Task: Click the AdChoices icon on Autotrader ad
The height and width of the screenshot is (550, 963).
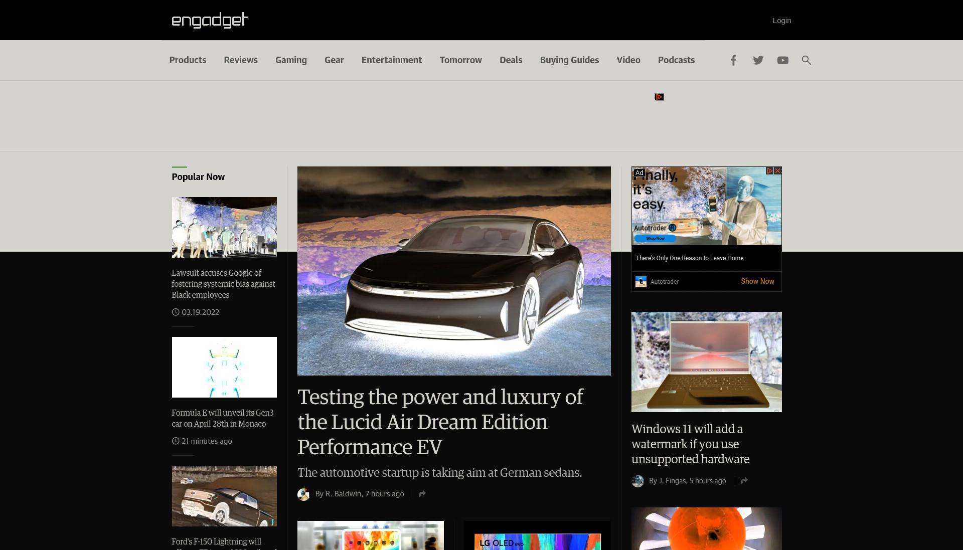Action: click(770, 171)
